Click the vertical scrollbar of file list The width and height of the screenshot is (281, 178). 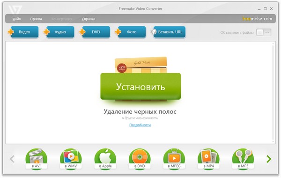point(273,93)
